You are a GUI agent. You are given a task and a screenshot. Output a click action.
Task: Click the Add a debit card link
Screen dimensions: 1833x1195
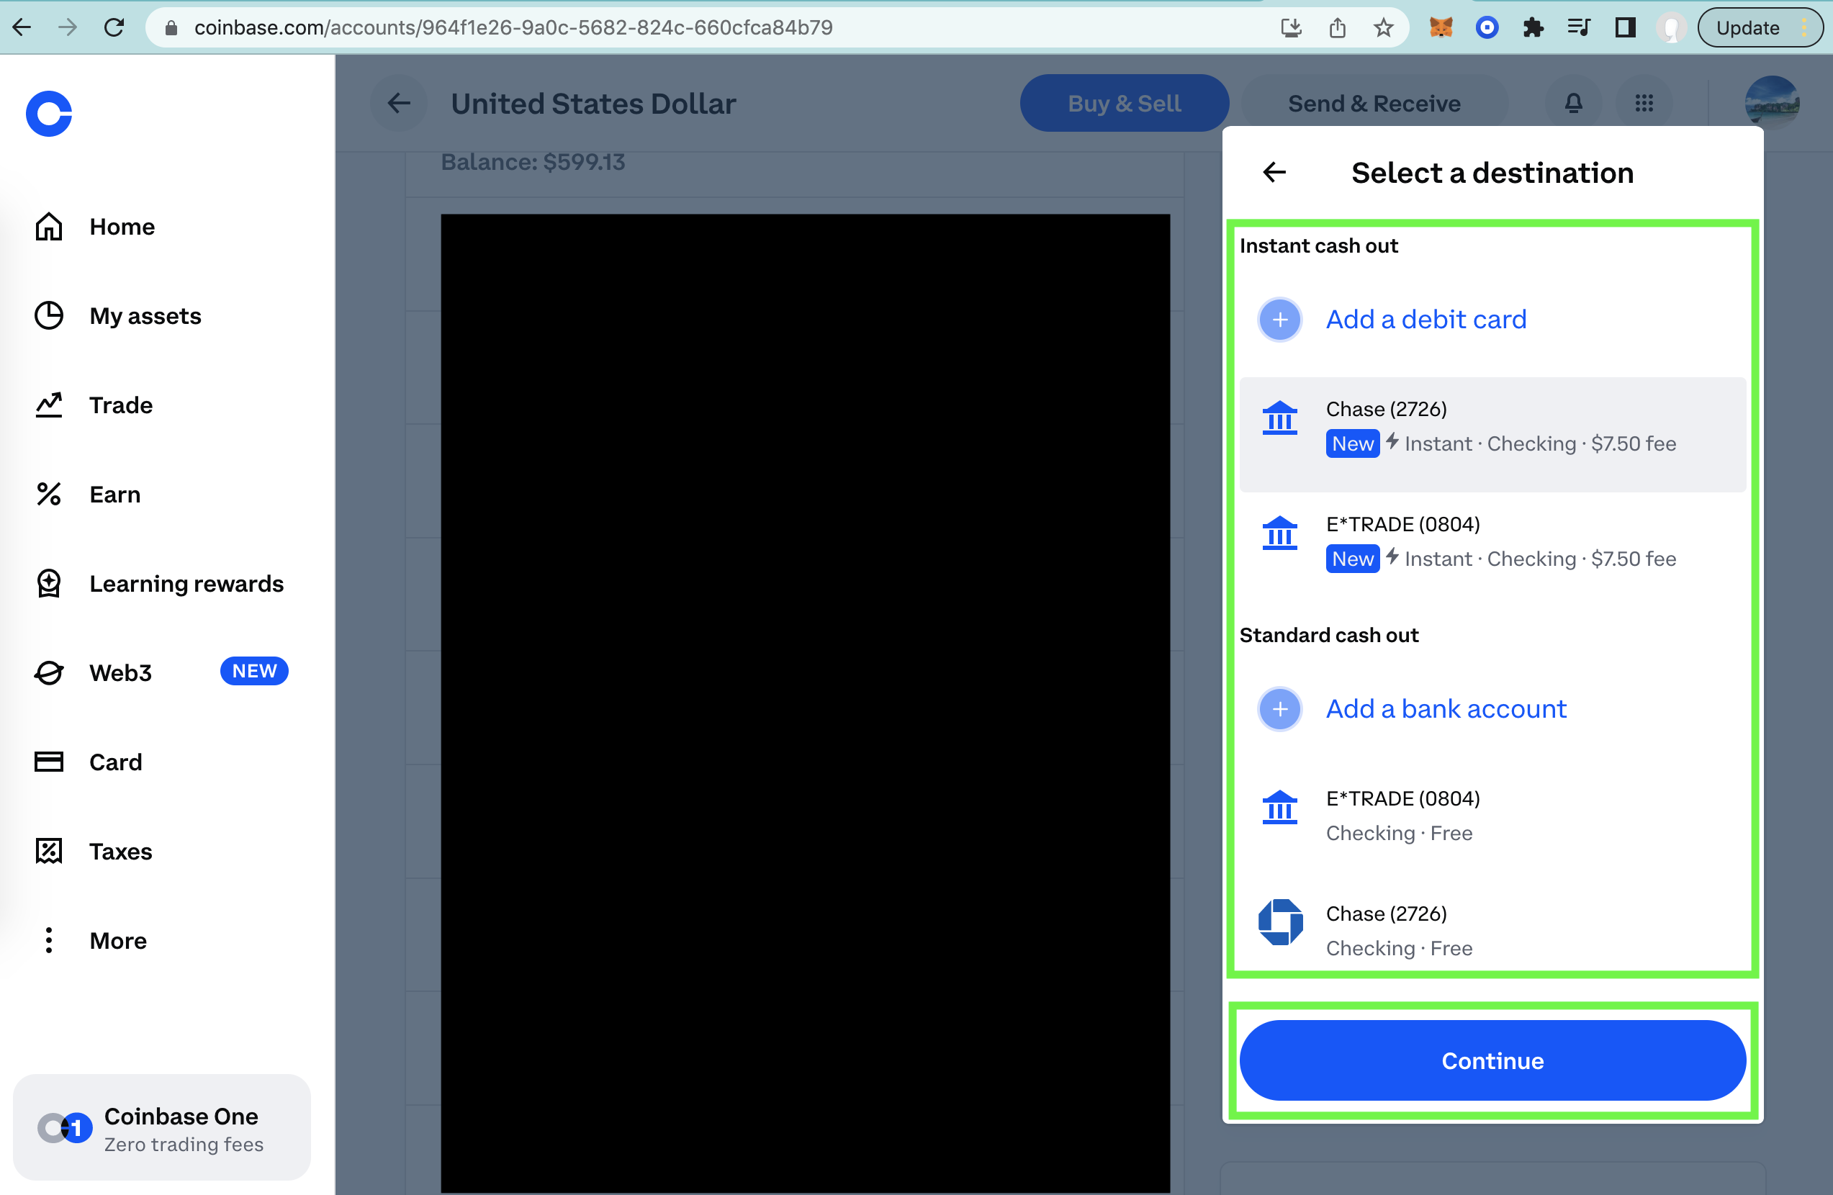pos(1426,320)
